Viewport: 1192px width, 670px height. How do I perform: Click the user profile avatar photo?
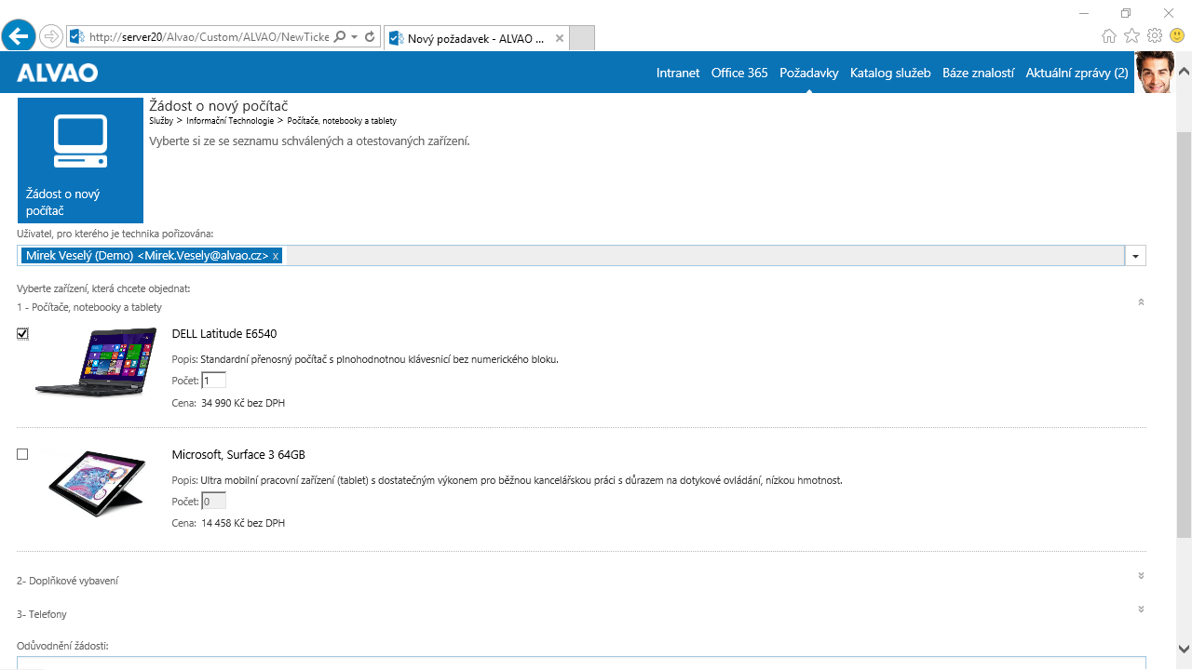pyautogui.click(x=1154, y=73)
